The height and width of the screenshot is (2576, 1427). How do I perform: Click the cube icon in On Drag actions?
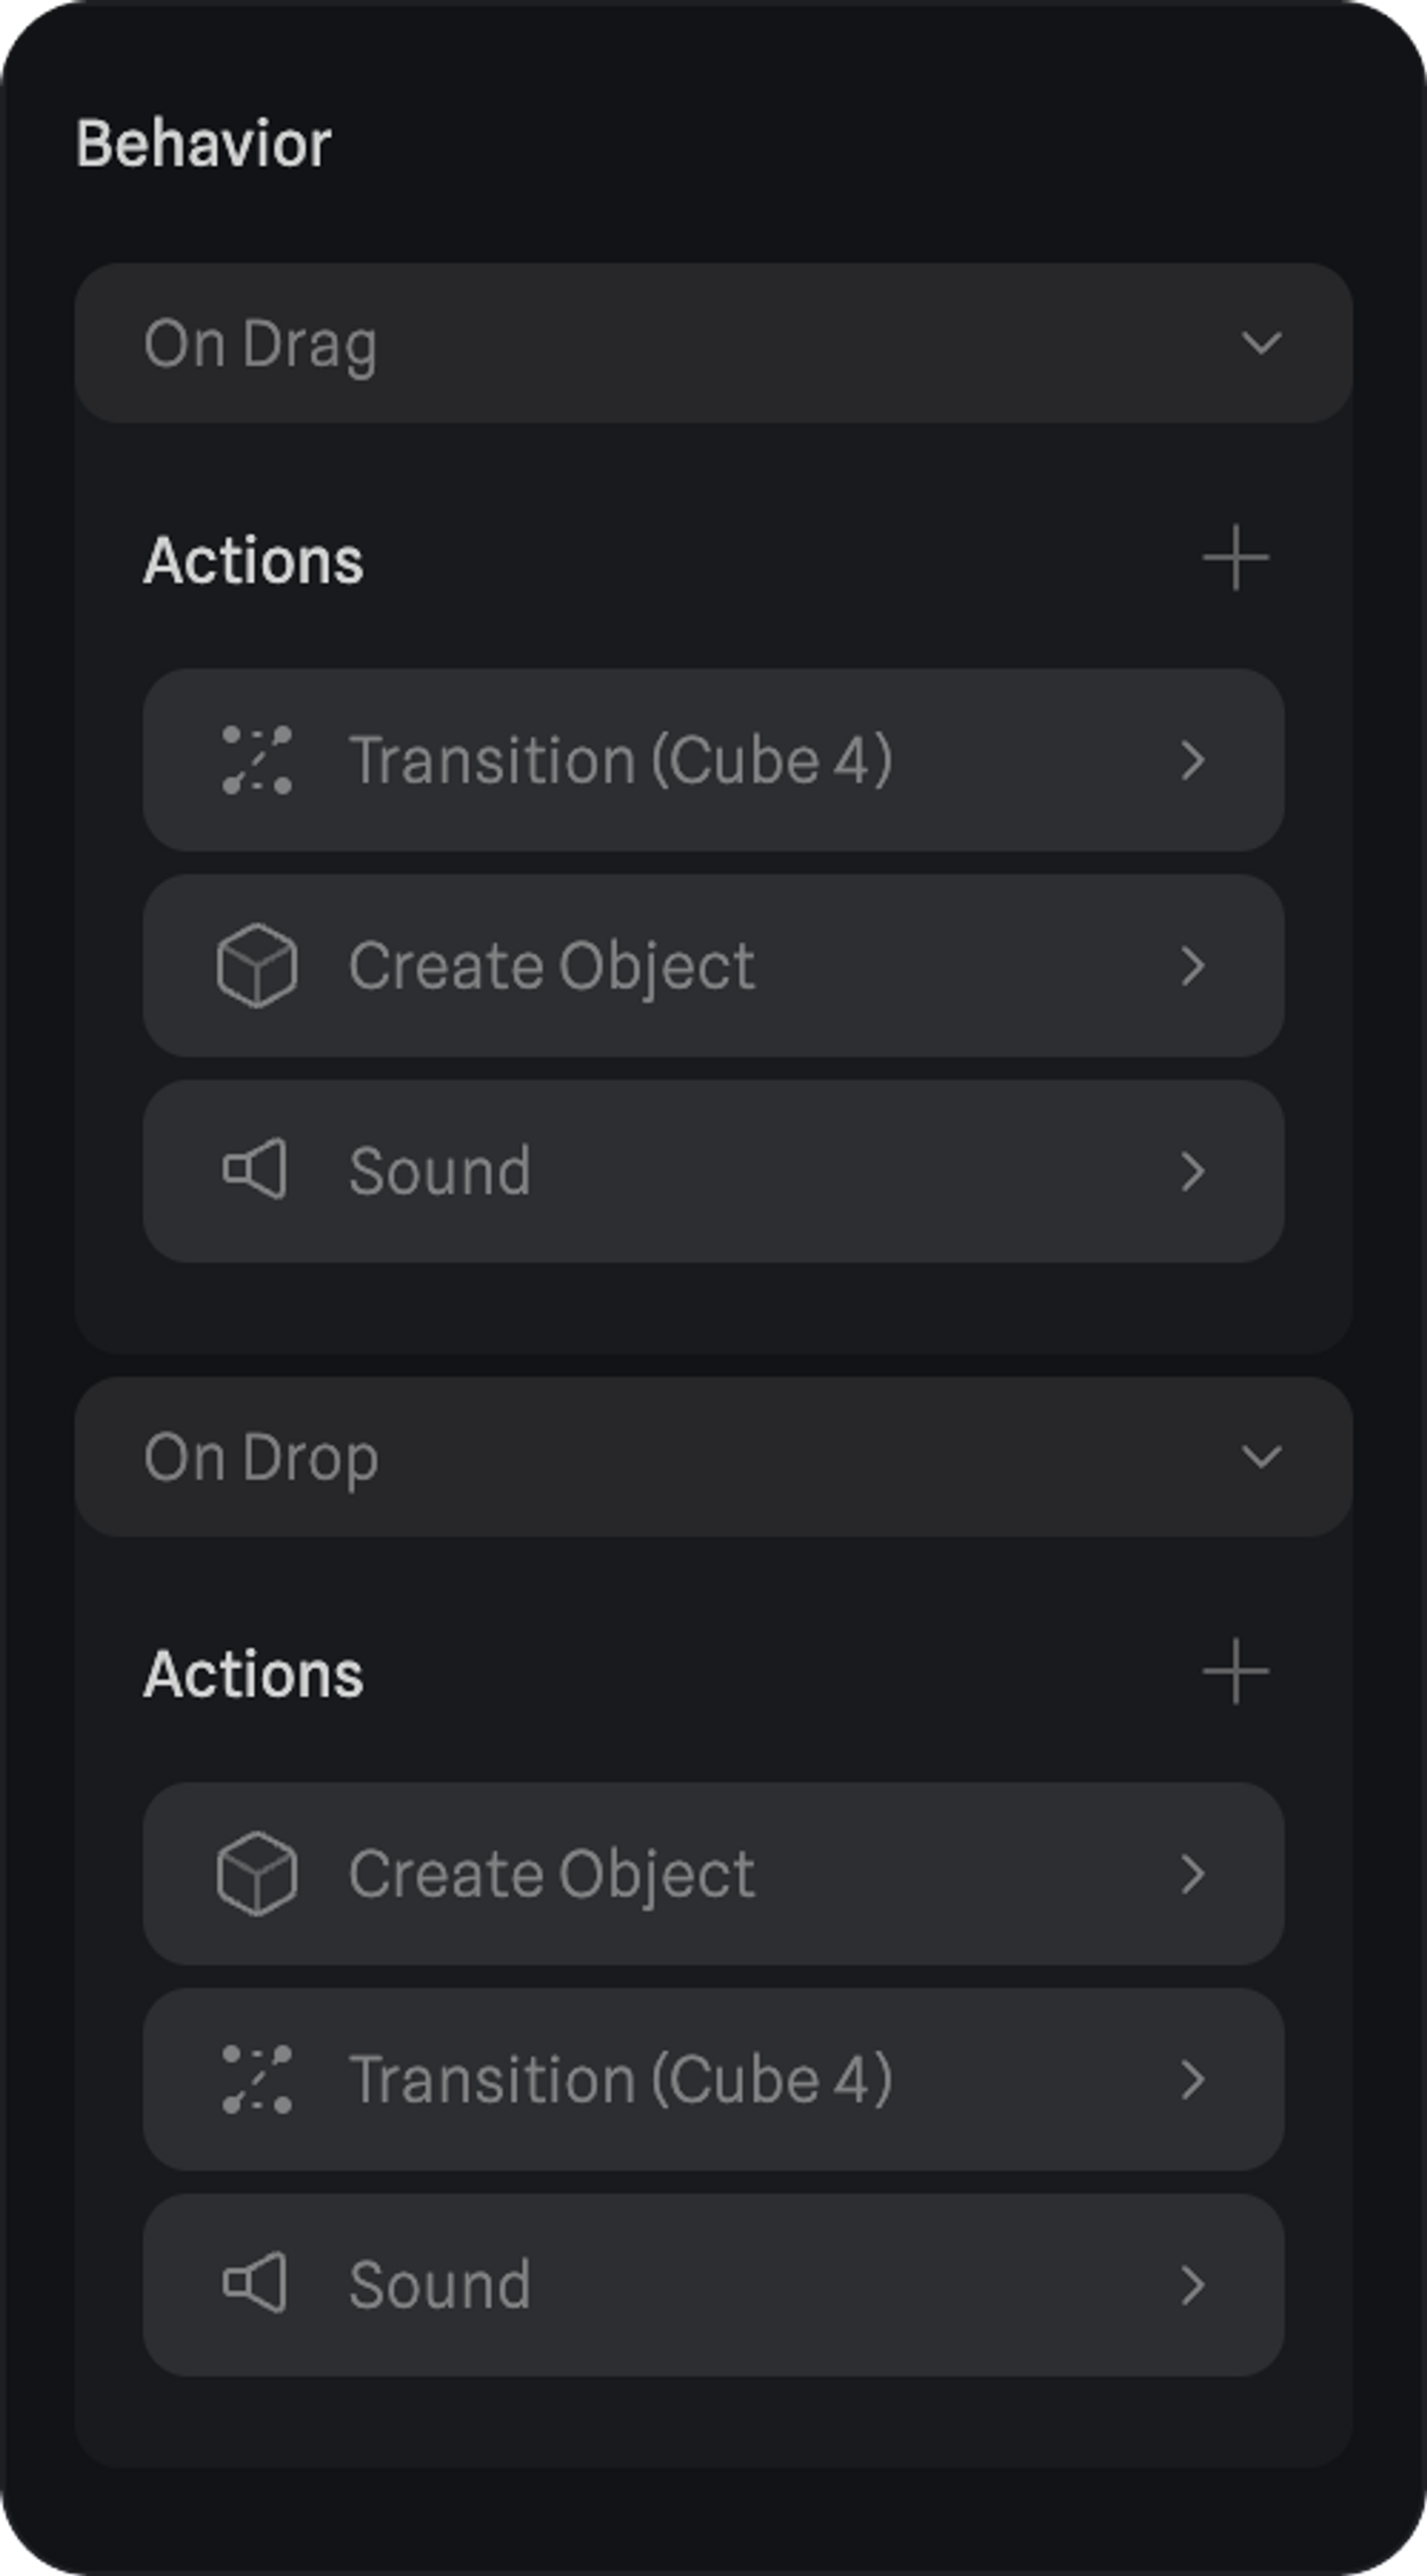(257, 966)
